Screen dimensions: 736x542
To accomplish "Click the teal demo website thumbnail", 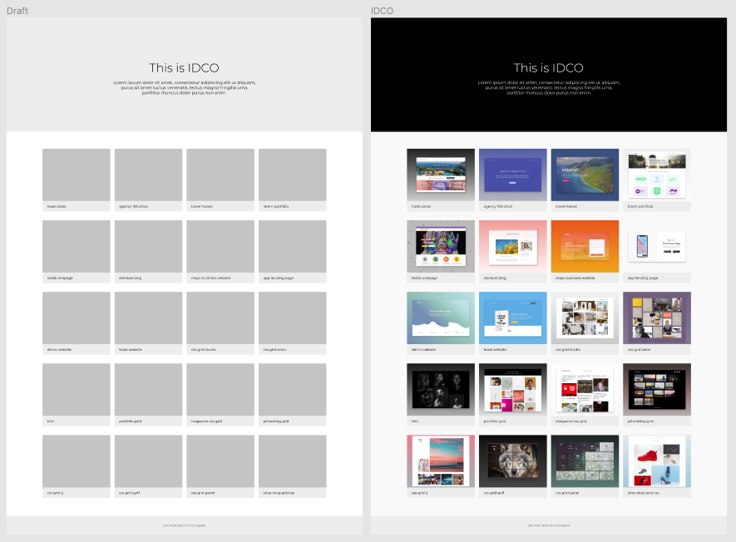I will coord(441,318).
